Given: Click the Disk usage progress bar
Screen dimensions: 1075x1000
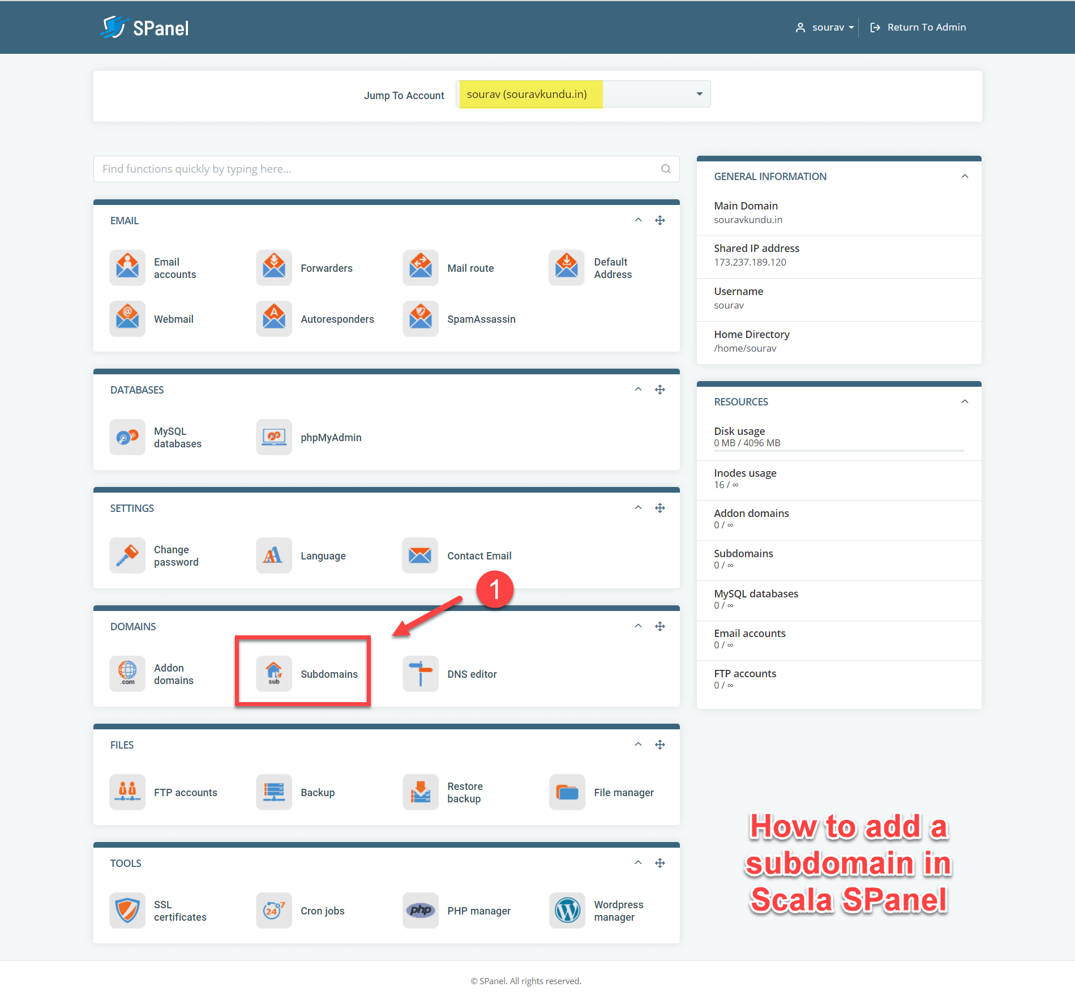Looking at the screenshot, I should click(x=839, y=451).
